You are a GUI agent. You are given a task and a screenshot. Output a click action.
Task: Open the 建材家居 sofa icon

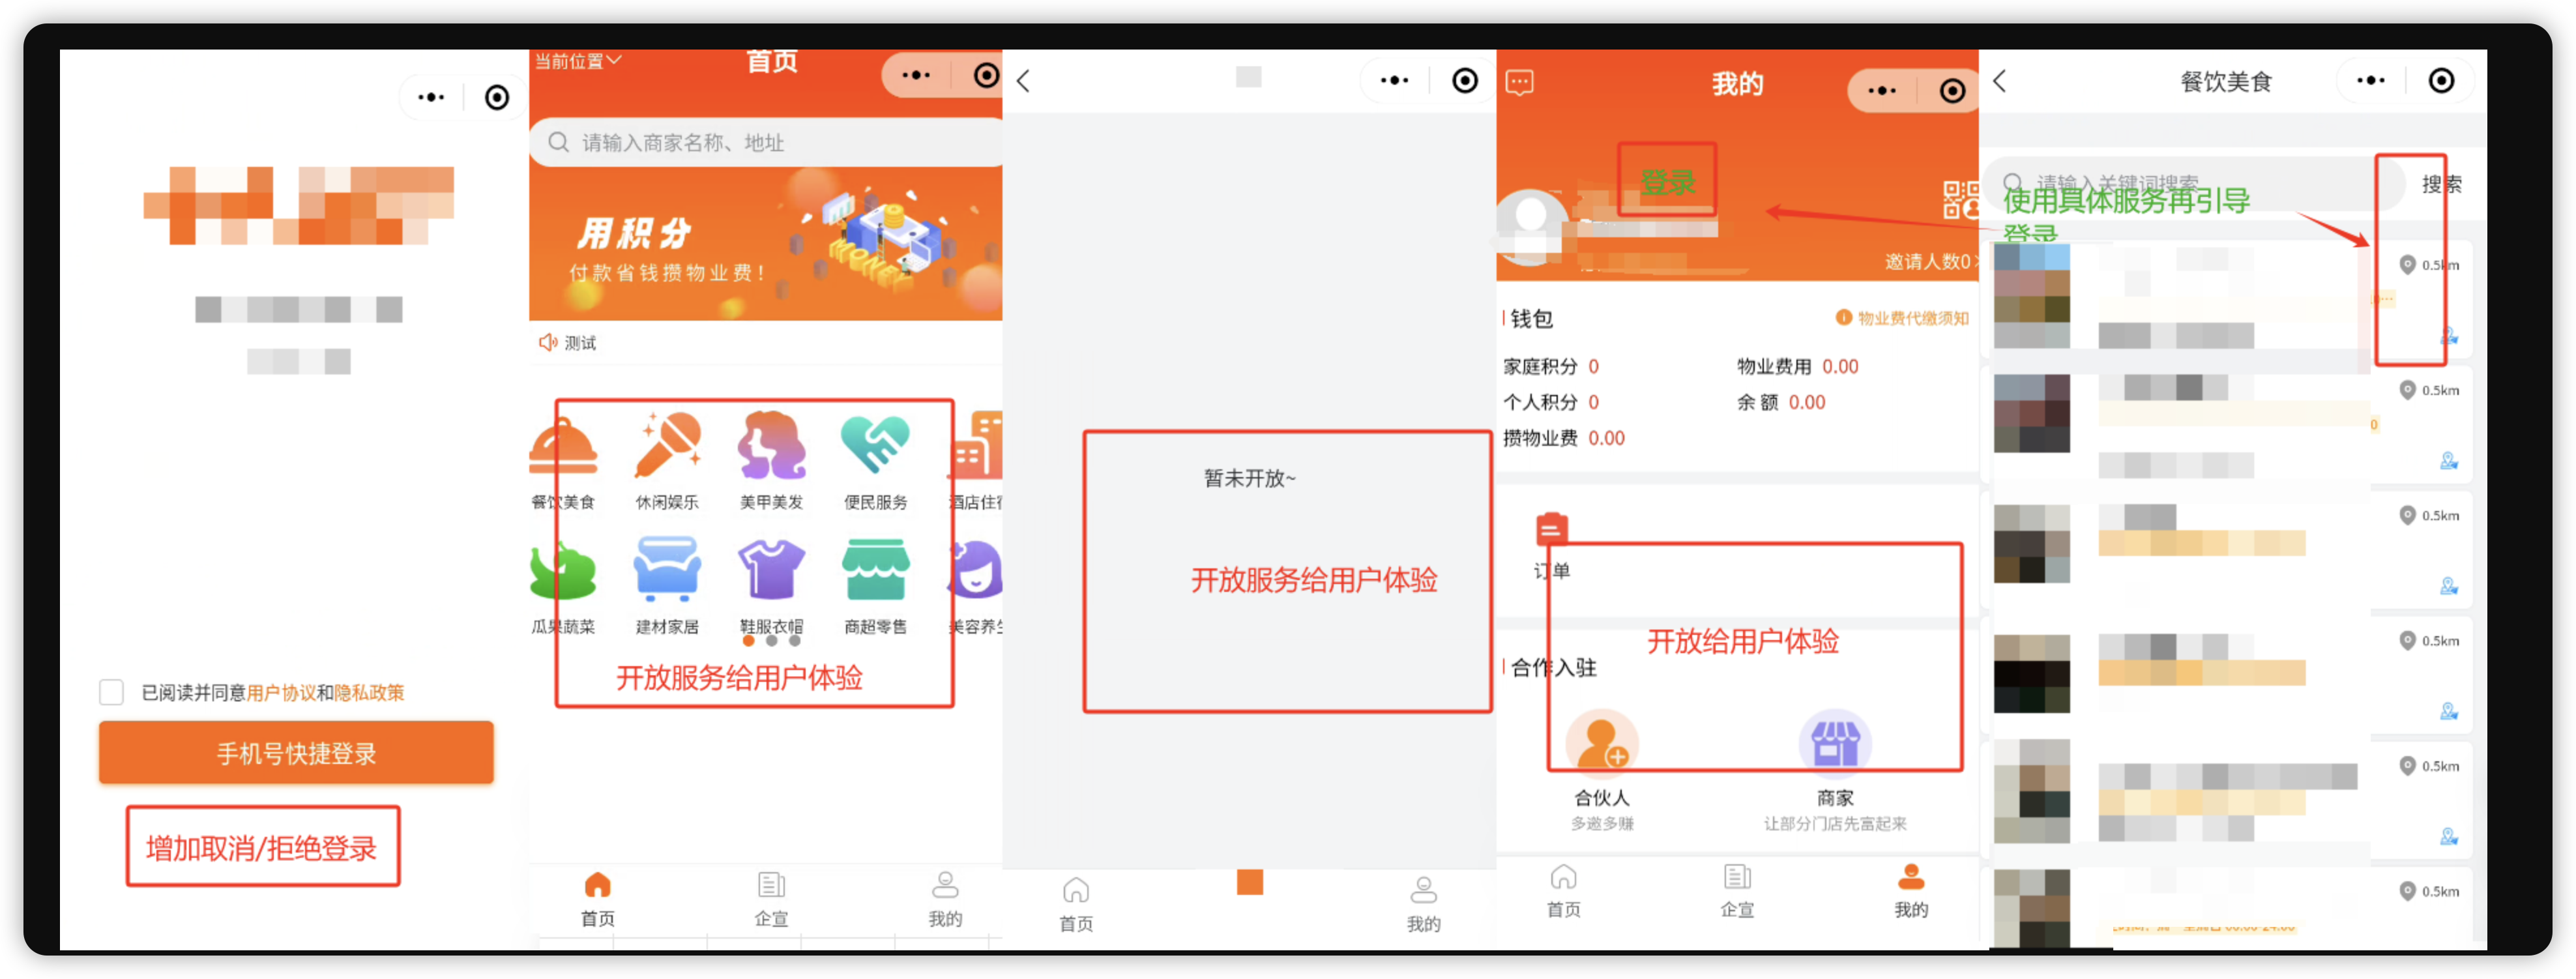pyautogui.click(x=667, y=569)
